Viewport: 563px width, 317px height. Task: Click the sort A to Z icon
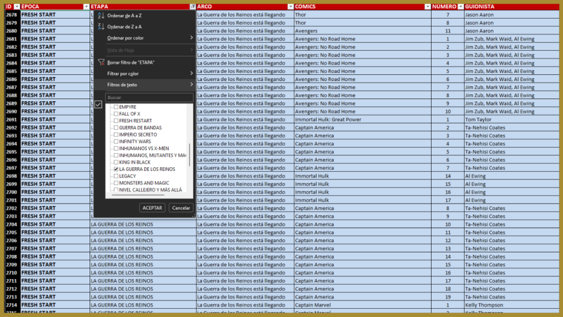(x=101, y=15)
